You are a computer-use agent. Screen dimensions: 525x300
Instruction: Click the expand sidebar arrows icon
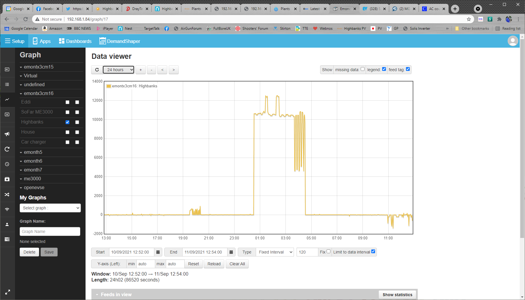coord(8,292)
